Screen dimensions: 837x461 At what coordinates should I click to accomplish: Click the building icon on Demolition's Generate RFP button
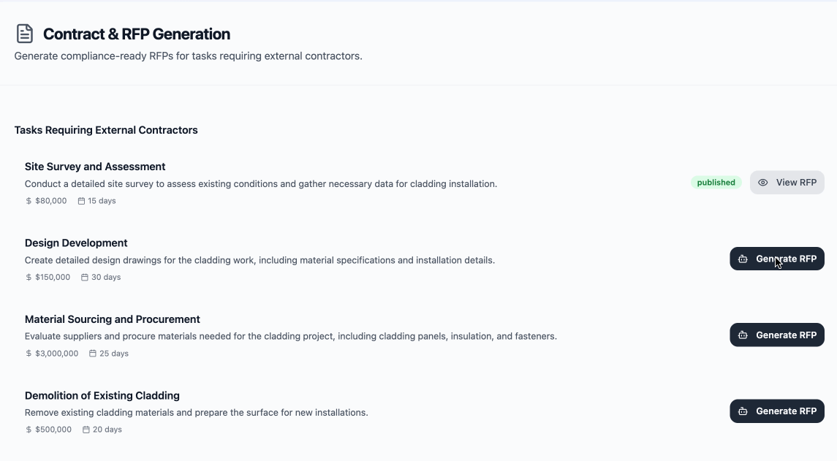click(x=743, y=411)
